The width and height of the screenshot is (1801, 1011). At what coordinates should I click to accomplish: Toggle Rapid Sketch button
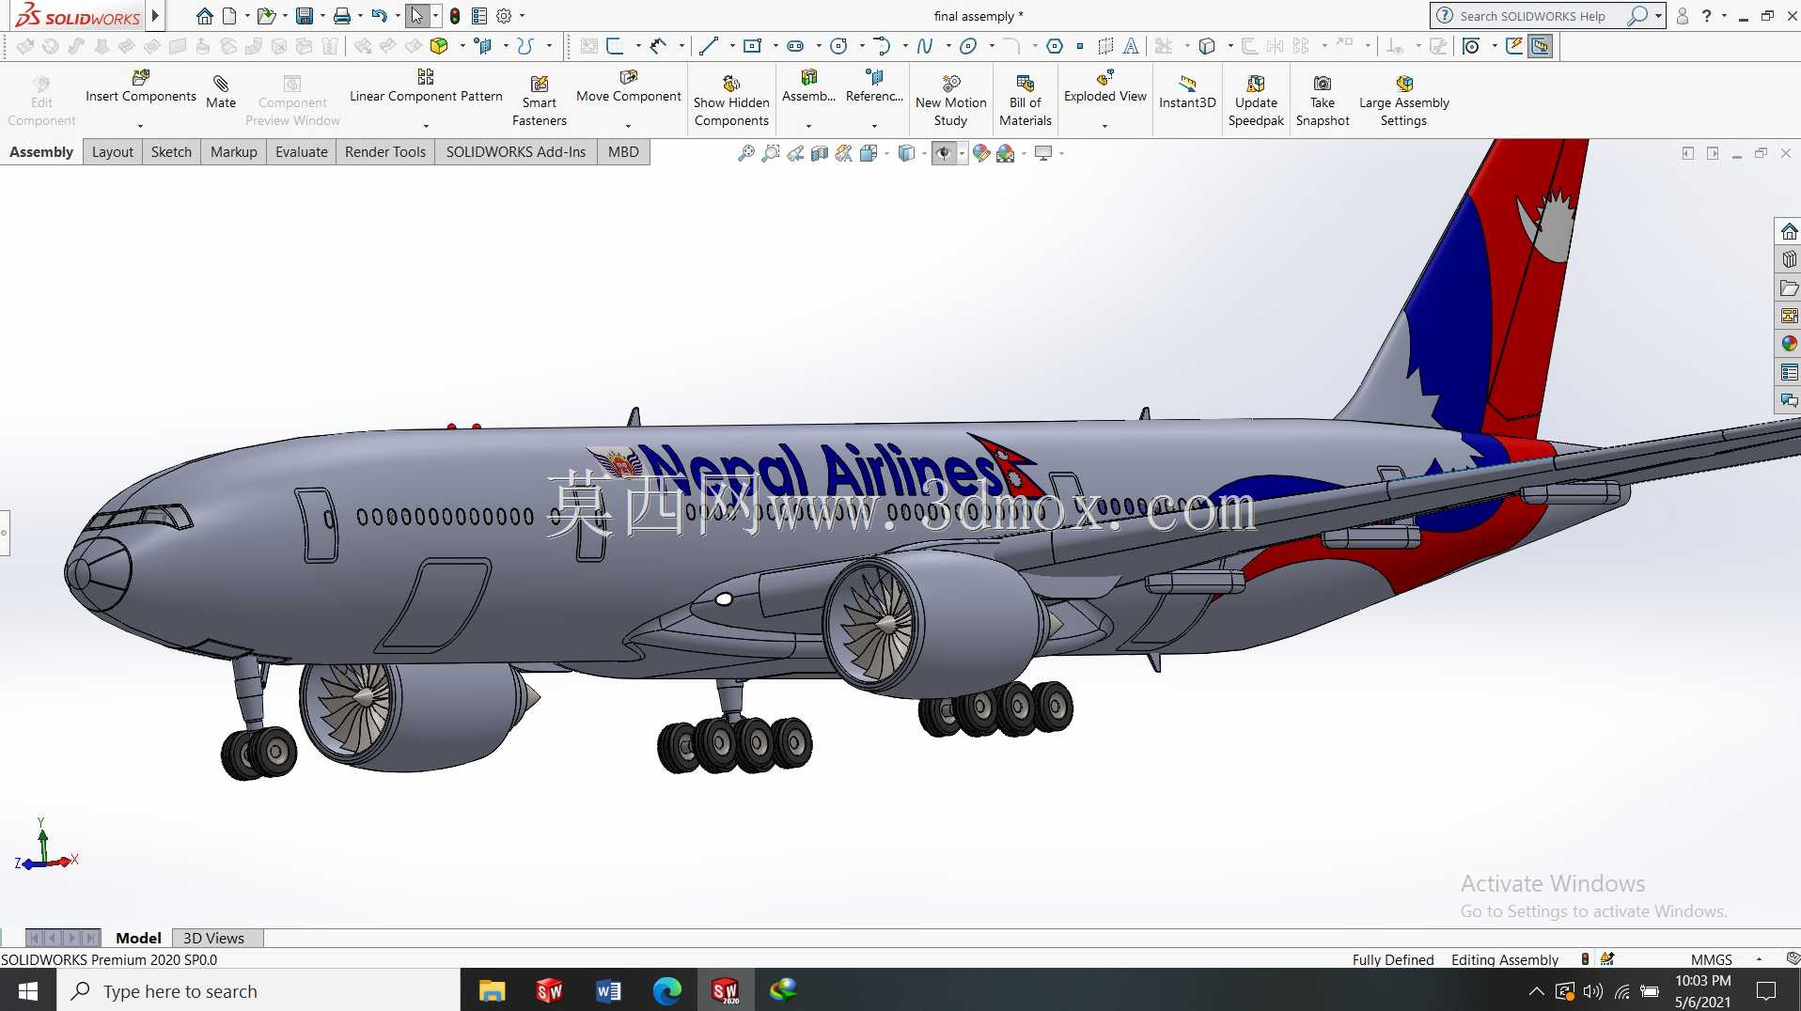tap(1514, 46)
